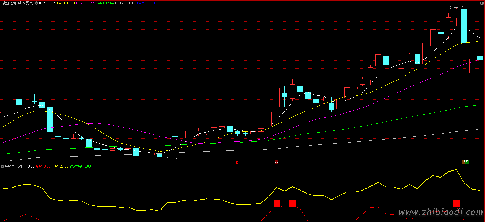Click the 短线与中线F: 10.00 indicator name

pos(20,166)
